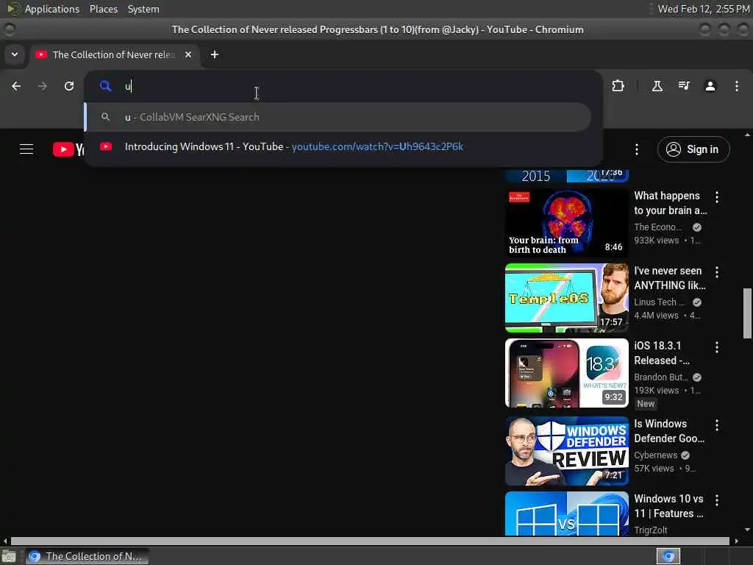This screenshot has height=565, width=753.
Task: Open Chromium three-dot menu
Action: tap(737, 86)
